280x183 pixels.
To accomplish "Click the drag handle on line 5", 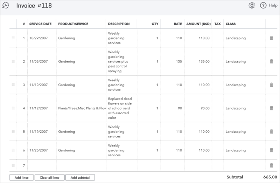I will click(13, 131).
